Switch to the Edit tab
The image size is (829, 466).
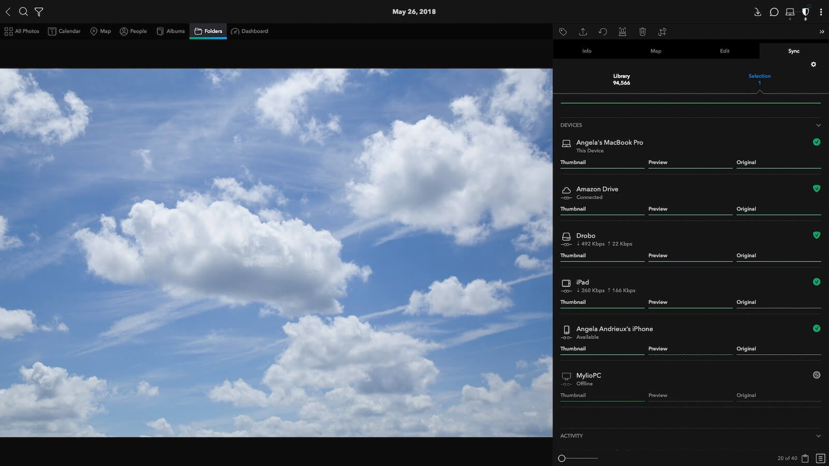click(724, 51)
